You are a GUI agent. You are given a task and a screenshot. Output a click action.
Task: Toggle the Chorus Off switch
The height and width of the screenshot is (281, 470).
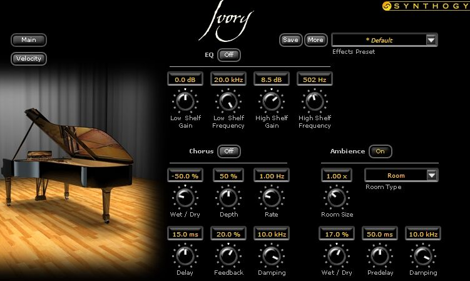228,151
